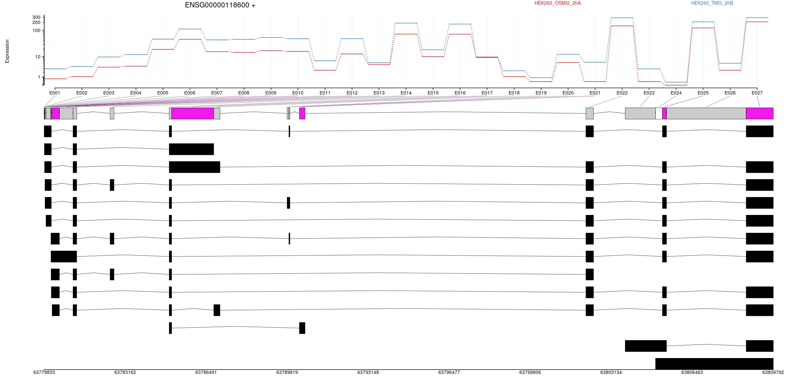Select exon label E013
Viewport: 810px width, 378px height.
point(379,93)
